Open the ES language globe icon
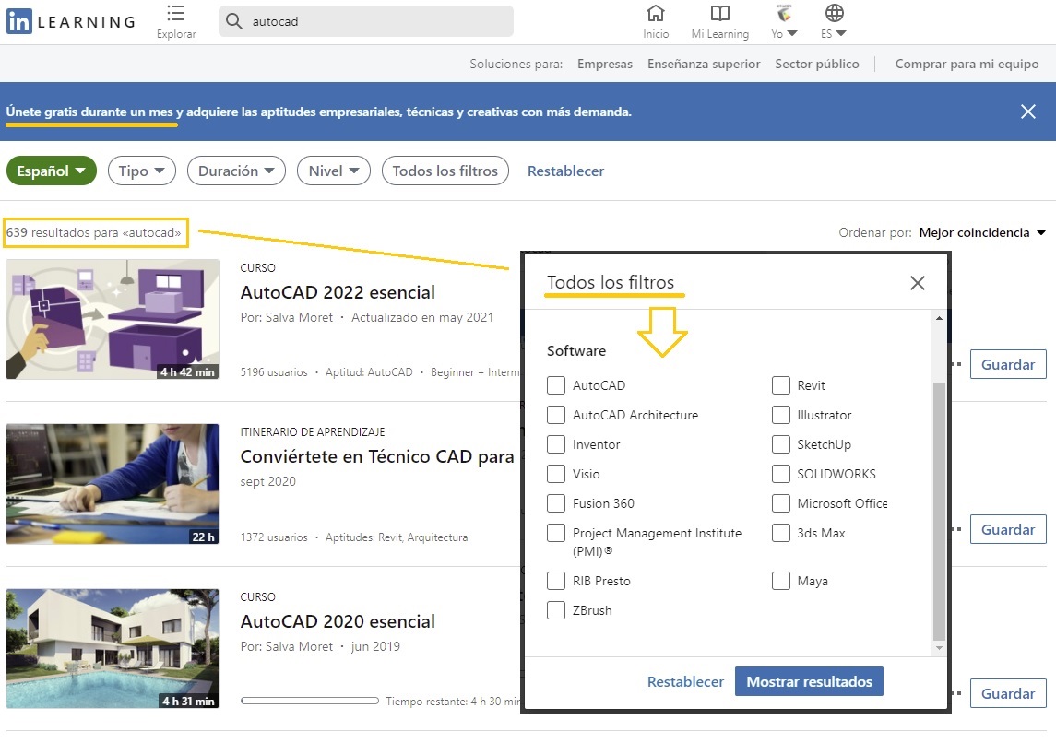Screen dimensions: 1056x743 click(834, 14)
